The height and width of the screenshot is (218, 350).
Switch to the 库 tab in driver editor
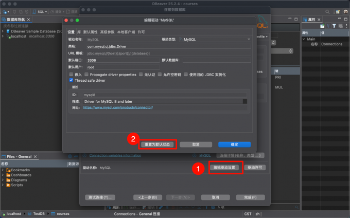[79, 32]
